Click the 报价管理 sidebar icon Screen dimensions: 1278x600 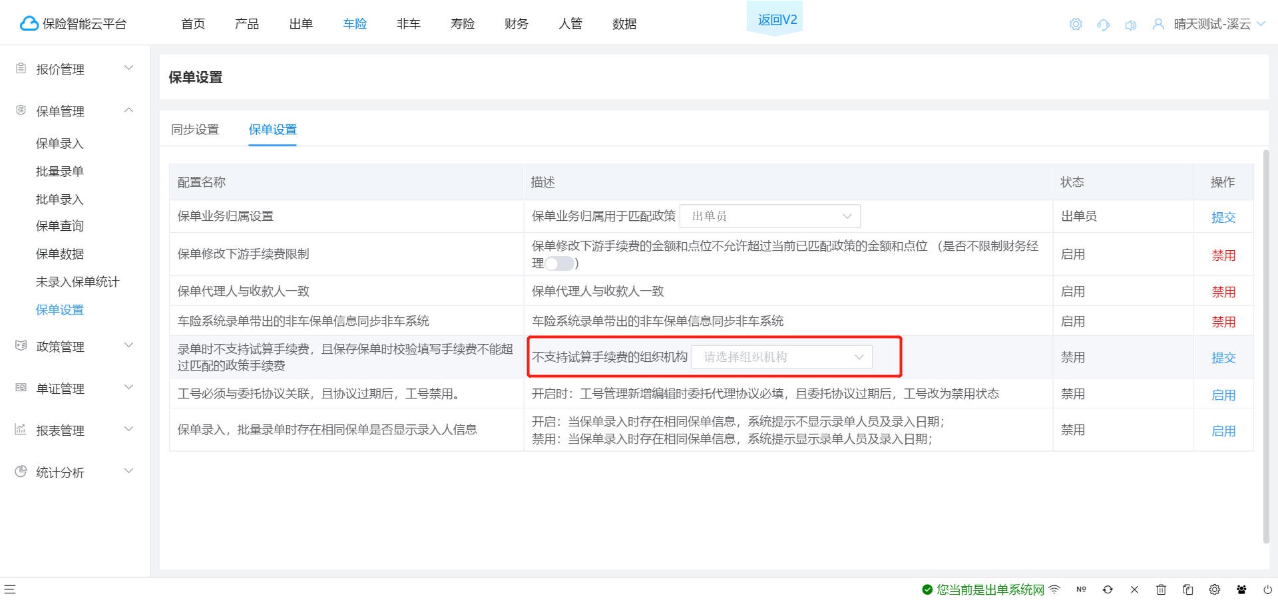pyautogui.click(x=21, y=68)
